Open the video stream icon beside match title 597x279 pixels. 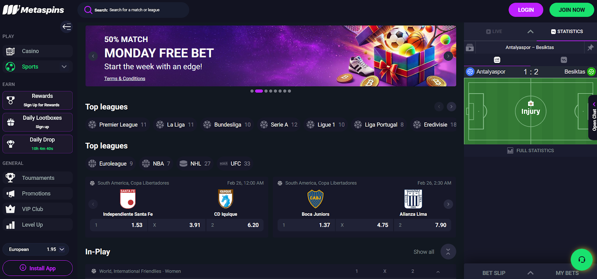(470, 48)
